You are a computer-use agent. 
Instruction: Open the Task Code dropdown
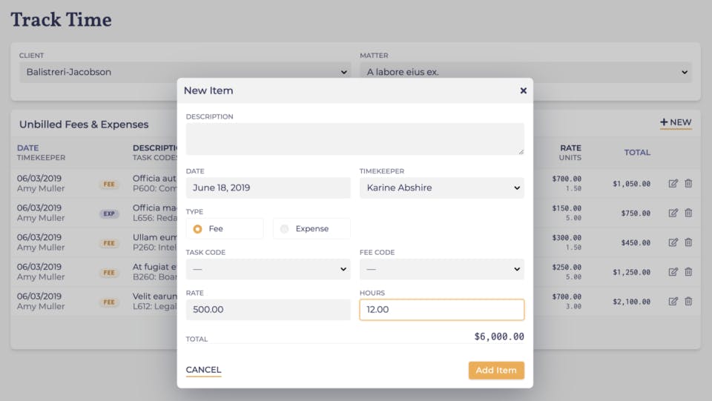268,269
